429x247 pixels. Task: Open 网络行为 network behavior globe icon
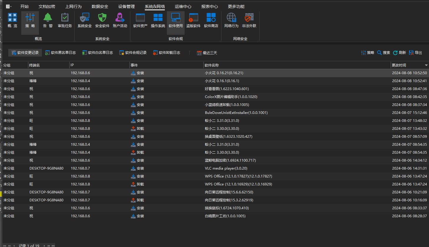(x=231, y=20)
